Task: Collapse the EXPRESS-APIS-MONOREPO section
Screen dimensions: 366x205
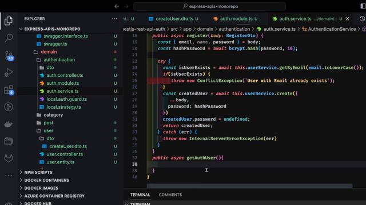Action: click(52, 29)
